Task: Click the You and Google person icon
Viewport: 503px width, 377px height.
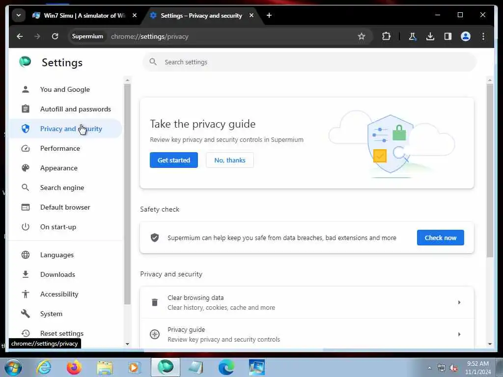Action: click(26, 89)
